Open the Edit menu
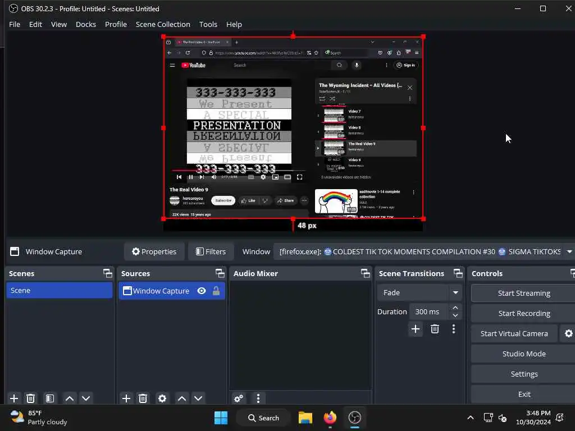 point(35,24)
